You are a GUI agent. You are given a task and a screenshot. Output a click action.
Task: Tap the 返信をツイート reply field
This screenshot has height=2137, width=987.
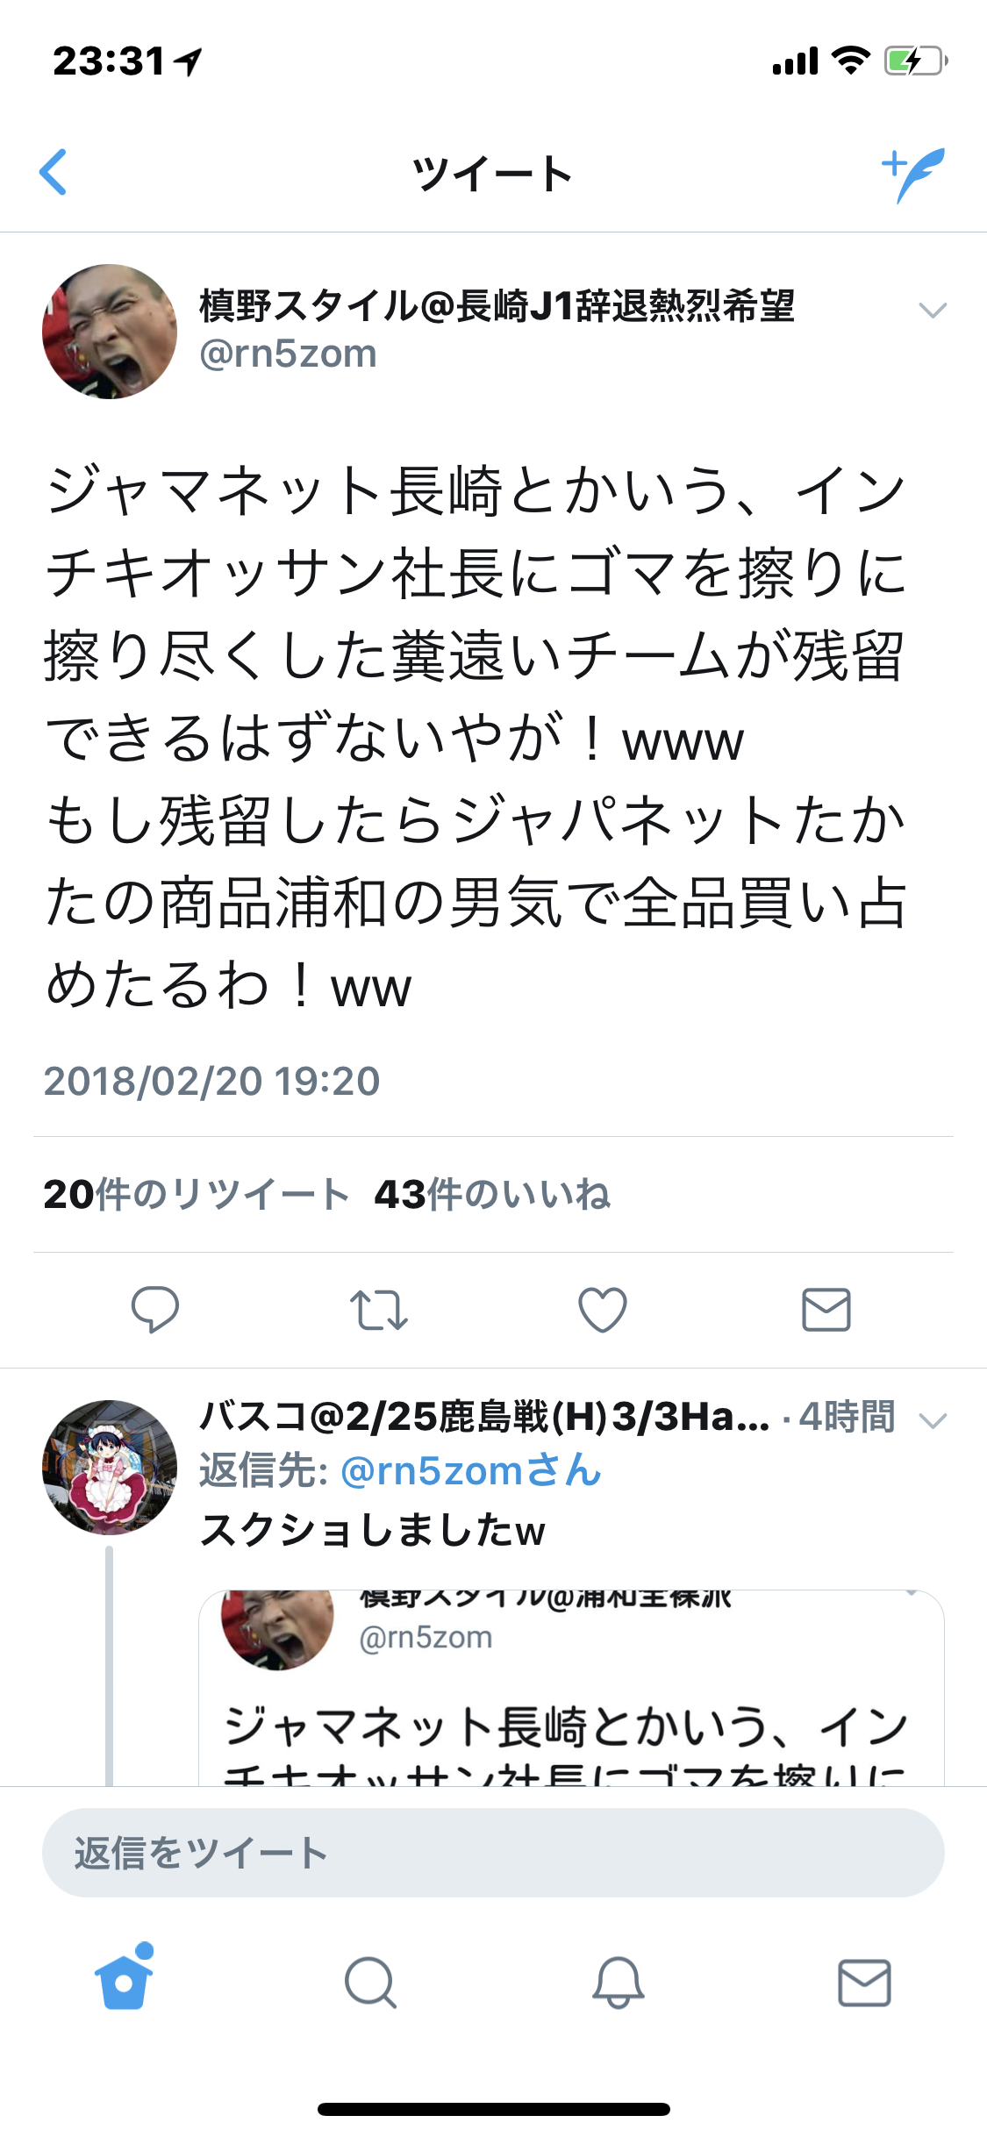tap(493, 1853)
